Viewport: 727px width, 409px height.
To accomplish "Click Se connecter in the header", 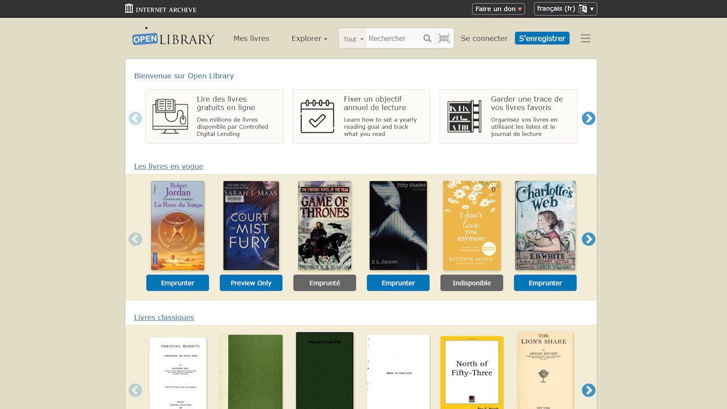I will (484, 38).
